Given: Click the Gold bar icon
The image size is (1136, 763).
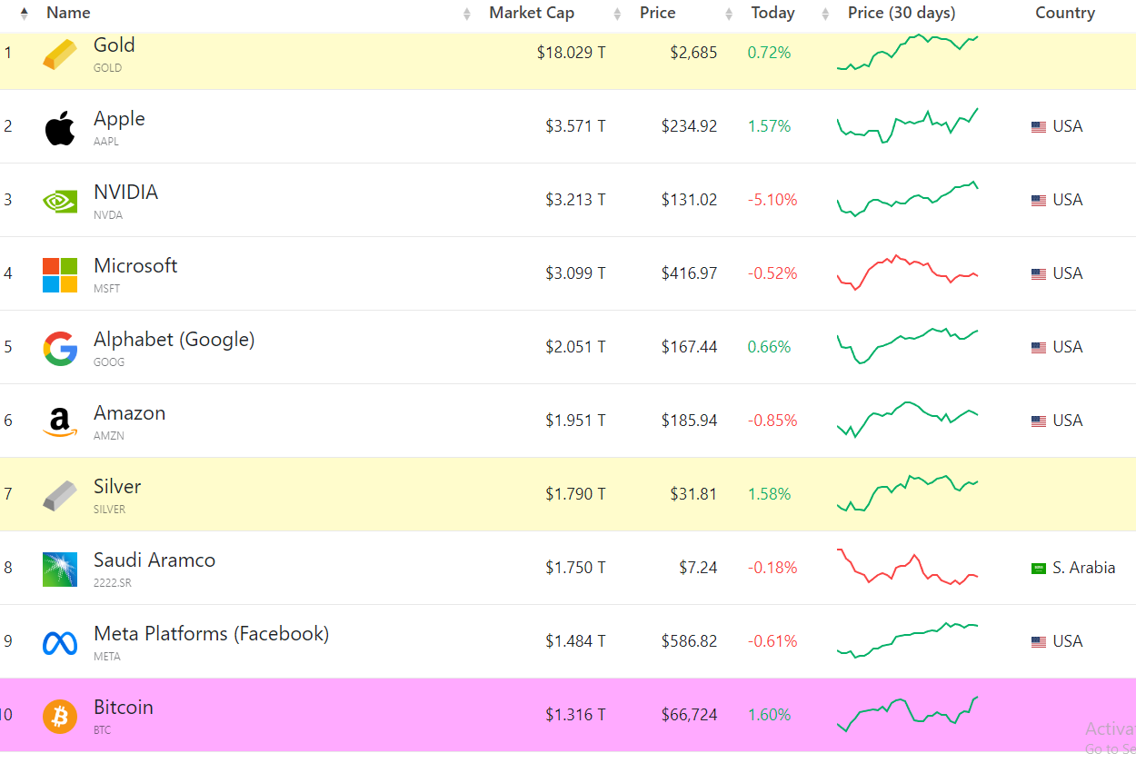Looking at the screenshot, I should (60, 54).
